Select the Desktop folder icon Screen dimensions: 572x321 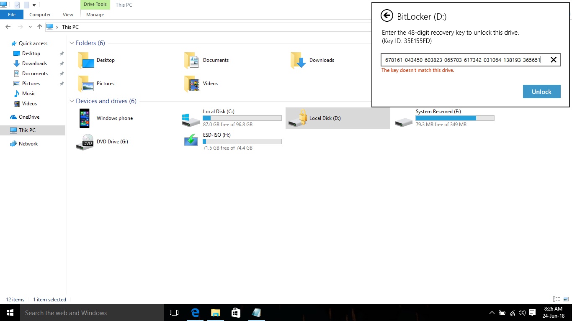pos(86,60)
